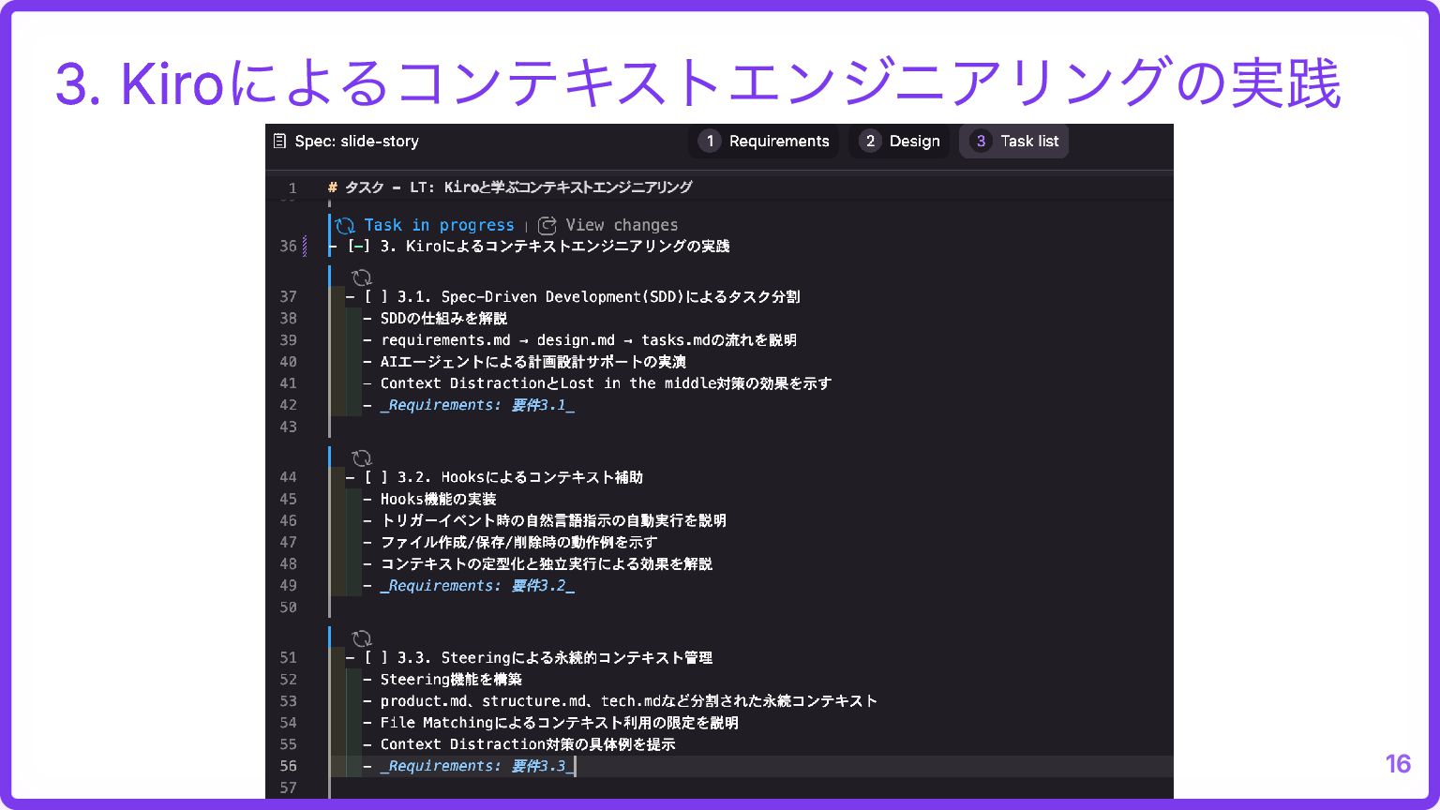Click the Context Distraction対策の具体例 line
The image size is (1440, 810).
pos(528,744)
